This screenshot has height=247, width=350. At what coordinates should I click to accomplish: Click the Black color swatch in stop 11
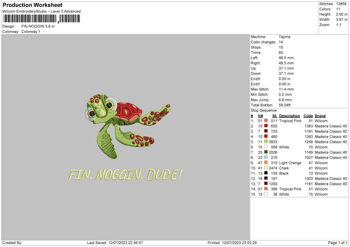[x=266, y=173]
